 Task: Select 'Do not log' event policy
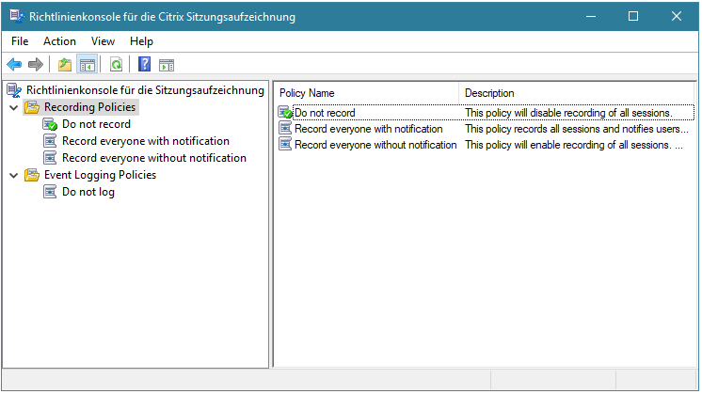click(88, 192)
